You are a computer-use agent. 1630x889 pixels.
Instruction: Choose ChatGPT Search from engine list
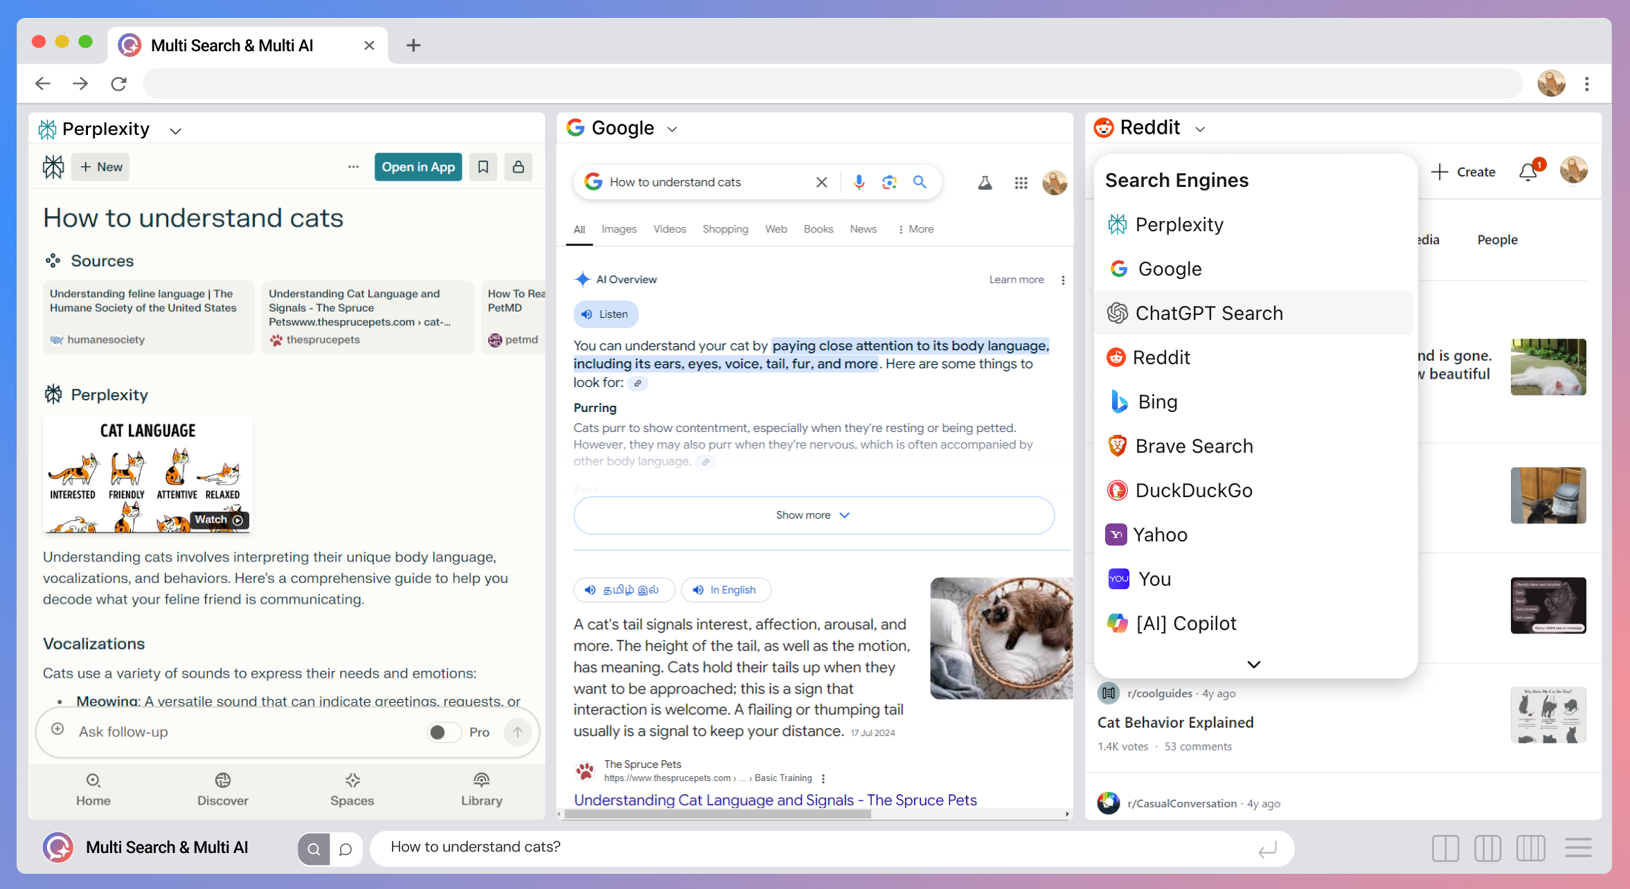pyautogui.click(x=1208, y=313)
